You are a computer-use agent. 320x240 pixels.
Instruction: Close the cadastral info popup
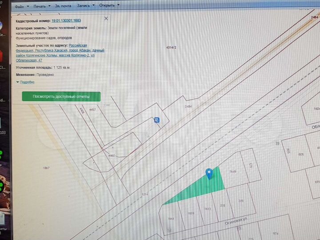106,19
